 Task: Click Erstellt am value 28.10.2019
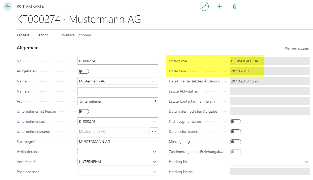click(270, 71)
